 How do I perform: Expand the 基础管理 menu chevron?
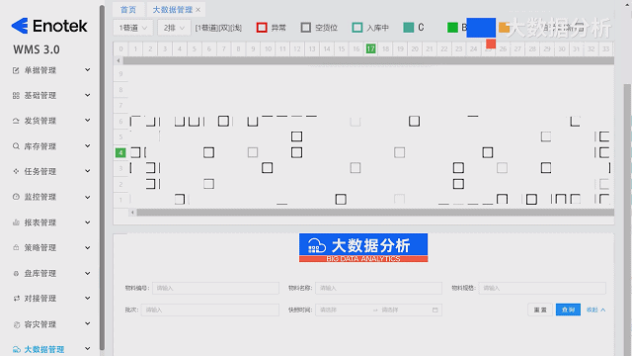pos(88,95)
